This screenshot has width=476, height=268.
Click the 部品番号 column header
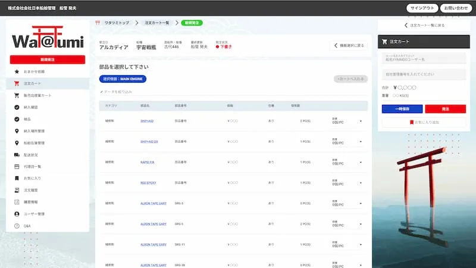click(x=181, y=106)
